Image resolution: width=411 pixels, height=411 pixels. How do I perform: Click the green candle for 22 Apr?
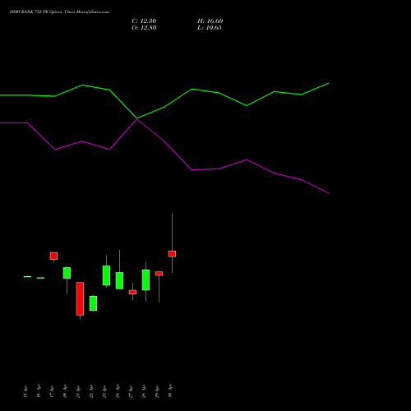(93, 303)
